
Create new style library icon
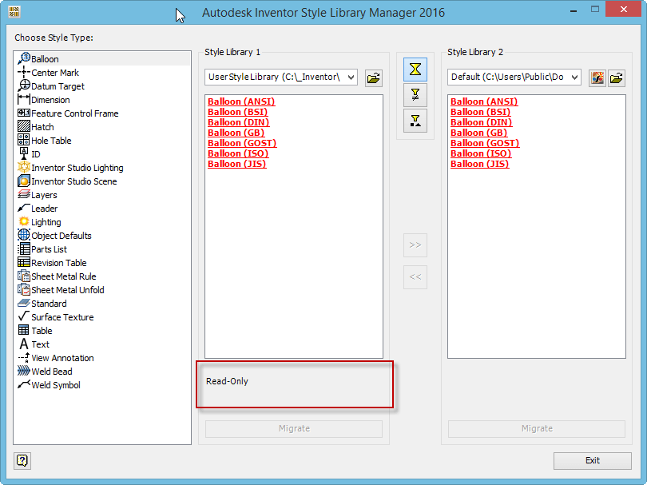pos(597,78)
